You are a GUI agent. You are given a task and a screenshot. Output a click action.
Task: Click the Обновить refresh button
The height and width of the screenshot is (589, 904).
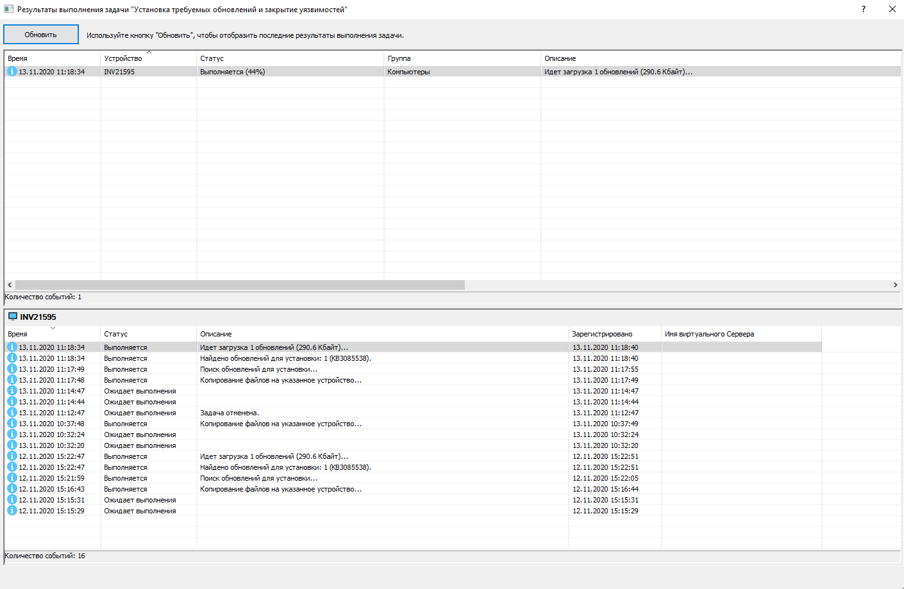click(x=41, y=35)
